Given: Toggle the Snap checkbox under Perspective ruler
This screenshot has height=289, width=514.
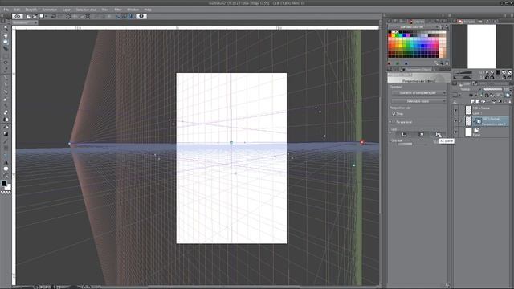Looking at the screenshot, I should (x=394, y=114).
